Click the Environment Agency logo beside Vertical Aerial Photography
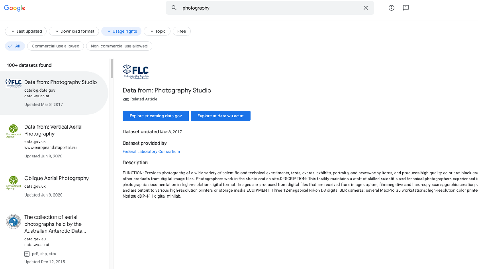The height and width of the screenshot is (269, 478). click(14, 131)
